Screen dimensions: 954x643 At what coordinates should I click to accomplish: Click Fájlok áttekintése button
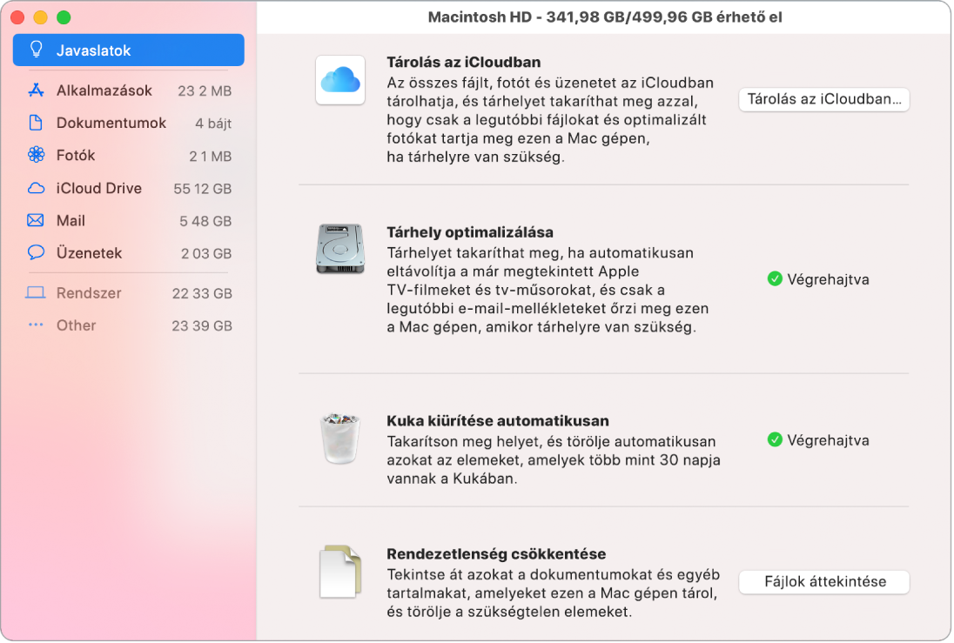[823, 582]
